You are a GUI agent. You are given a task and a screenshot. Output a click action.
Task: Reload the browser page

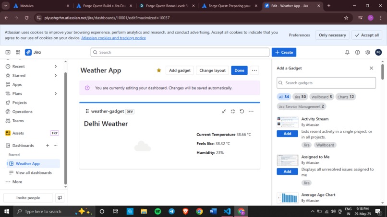pyautogui.click(x=26, y=18)
